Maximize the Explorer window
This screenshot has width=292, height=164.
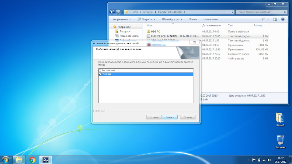(x=275, y=4)
